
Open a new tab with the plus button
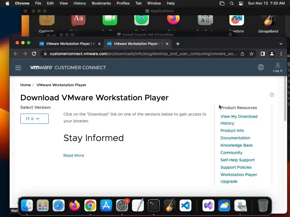coord(178,44)
